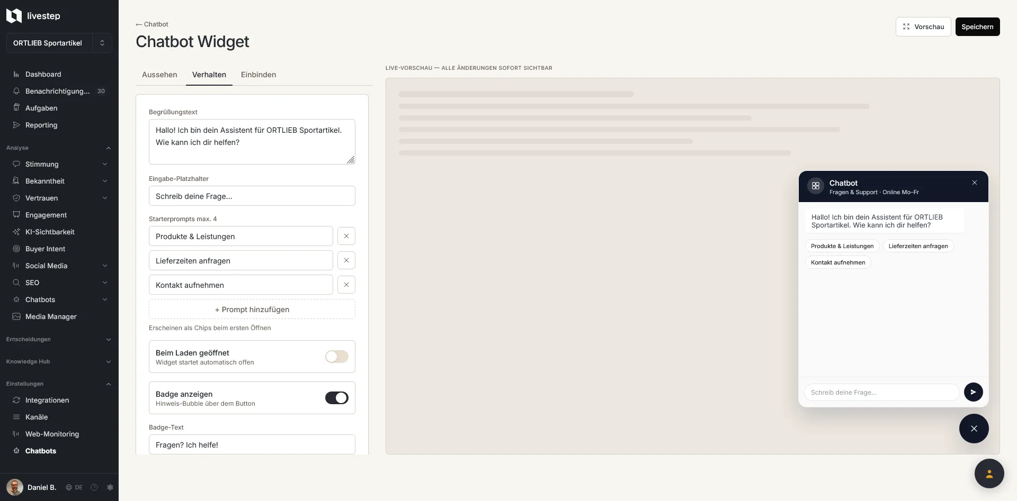Expand the Social Media submenu
The width and height of the screenshot is (1017, 501).
[105, 266]
